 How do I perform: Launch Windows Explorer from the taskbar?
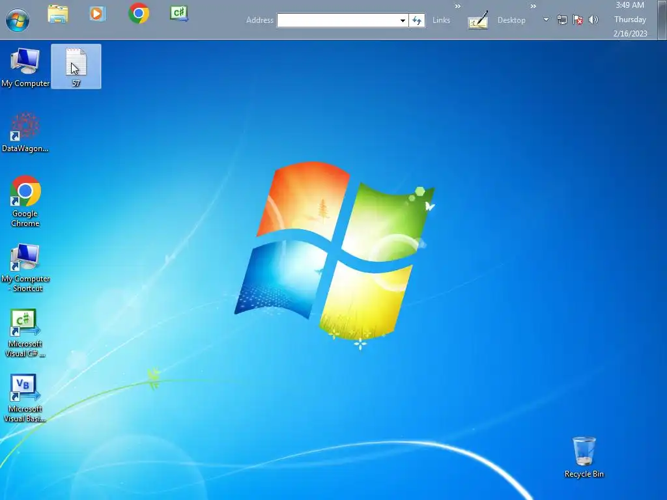click(58, 14)
